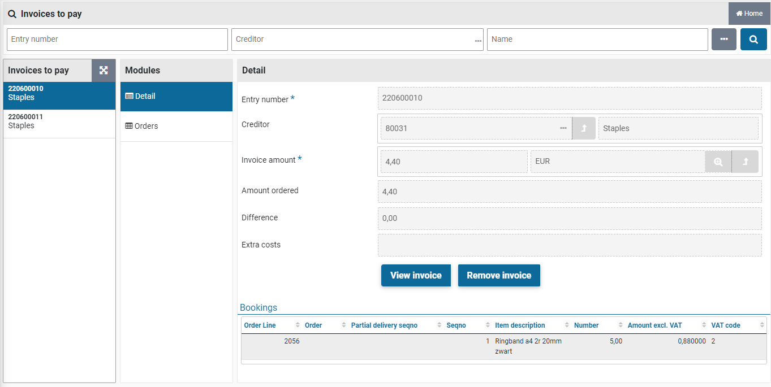Image resolution: width=771 pixels, height=387 pixels.
Task: Click the Home button
Action: pos(749,14)
